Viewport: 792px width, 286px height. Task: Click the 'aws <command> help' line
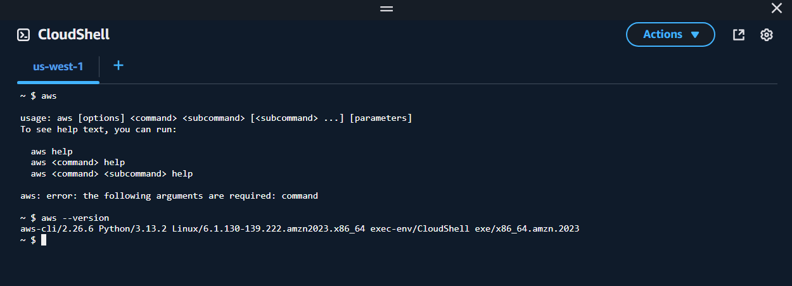pos(77,163)
